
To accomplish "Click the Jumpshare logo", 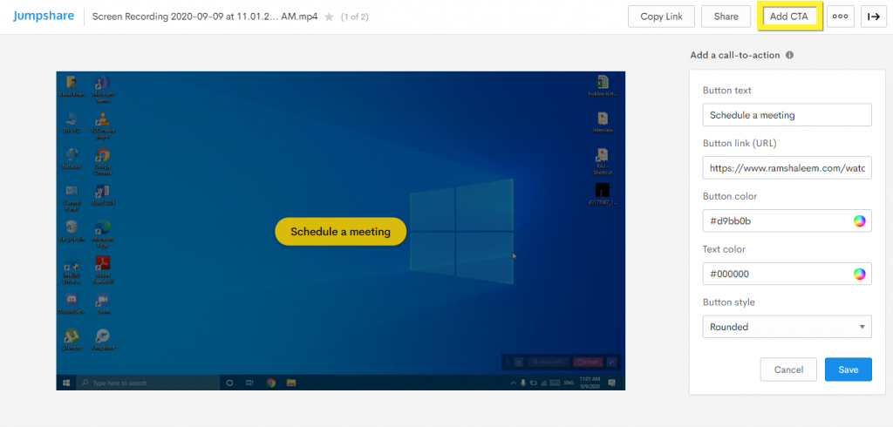I will point(42,16).
